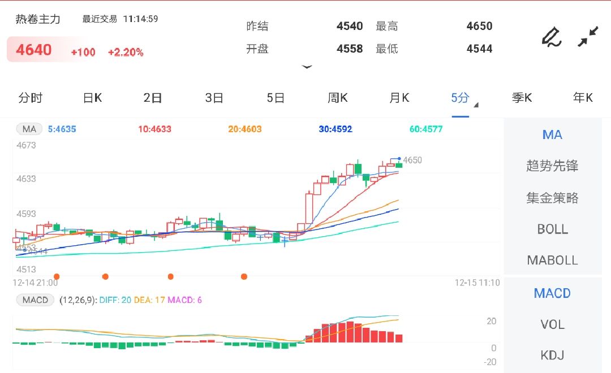Switch to the 月K tab

tap(399, 98)
